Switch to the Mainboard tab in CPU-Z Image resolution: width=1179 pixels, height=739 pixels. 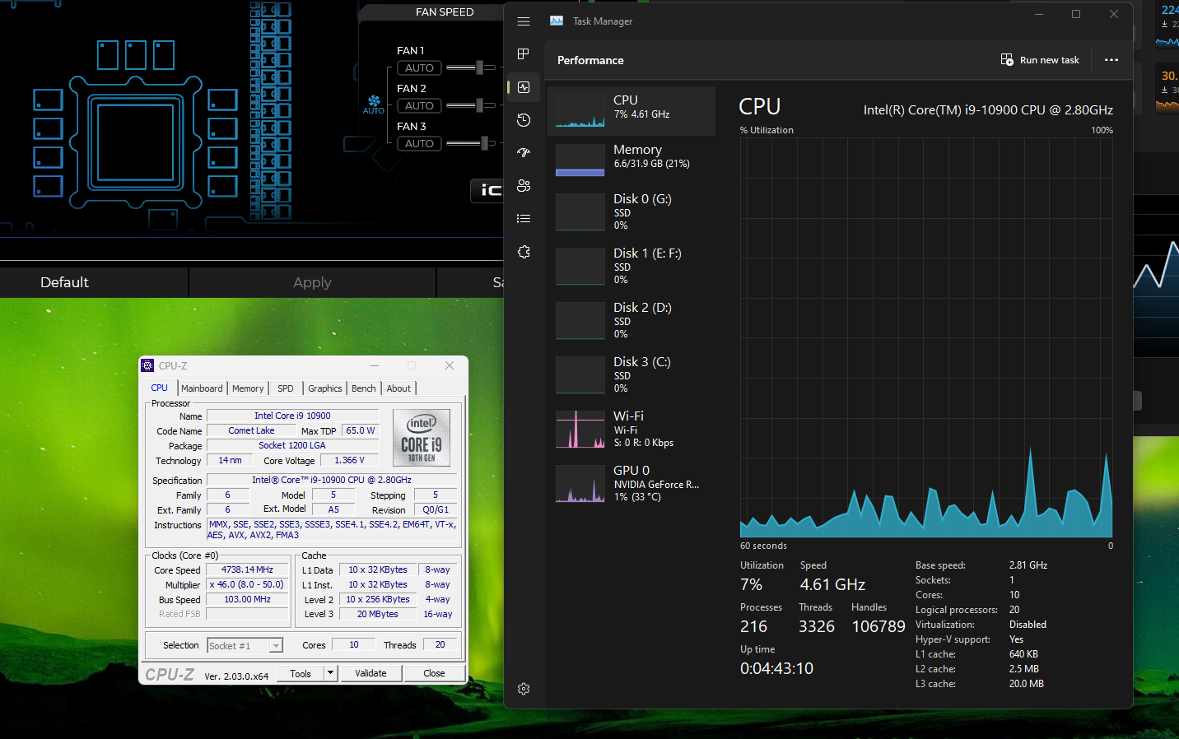202,388
